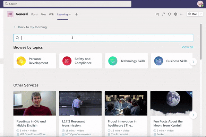Click 'L17.2 Resonant transmission.' title
This screenshot has width=206, height=137.
pyautogui.click(x=74, y=124)
